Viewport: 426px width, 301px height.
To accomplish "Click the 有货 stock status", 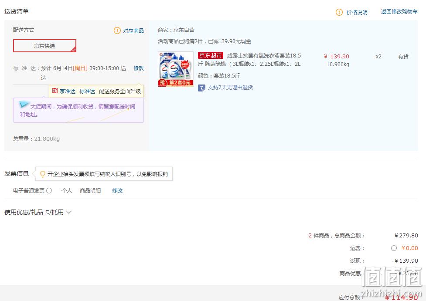I will (403, 57).
